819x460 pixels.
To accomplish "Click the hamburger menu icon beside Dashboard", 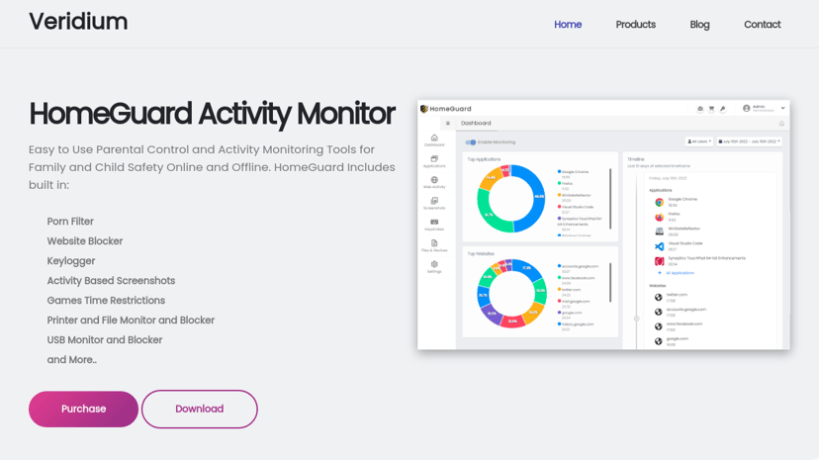I will (x=448, y=124).
